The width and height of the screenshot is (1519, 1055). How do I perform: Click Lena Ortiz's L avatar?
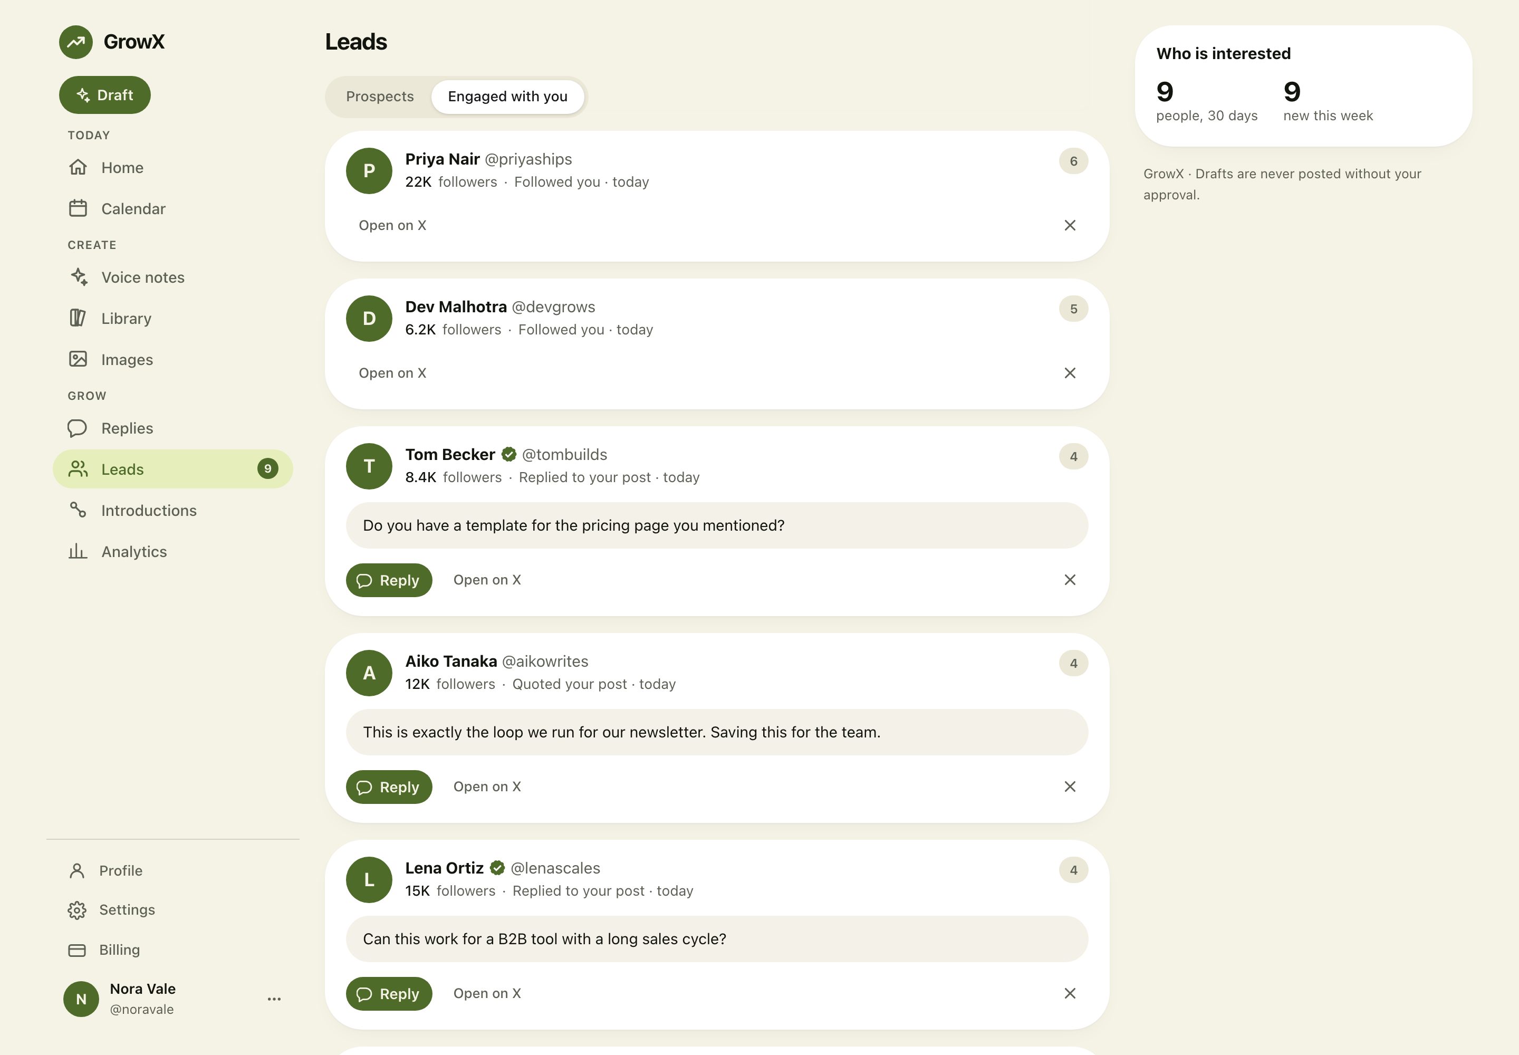(369, 880)
